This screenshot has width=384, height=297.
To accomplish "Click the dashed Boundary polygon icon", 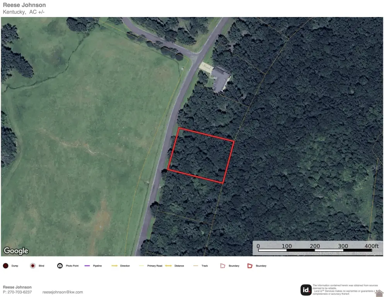I will point(223,266).
